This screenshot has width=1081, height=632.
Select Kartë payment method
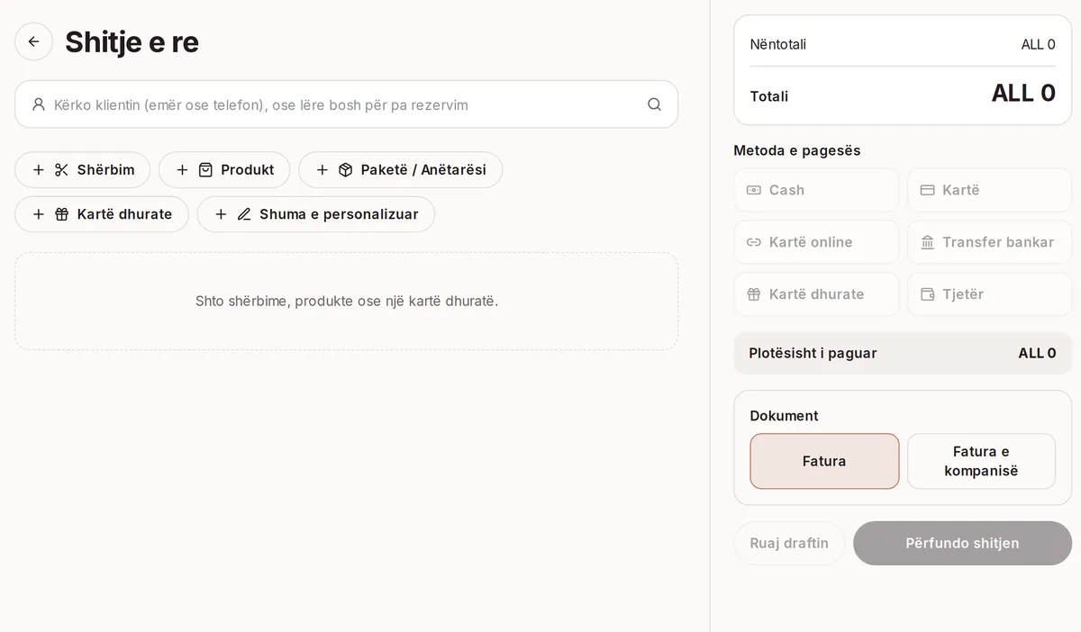click(989, 190)
